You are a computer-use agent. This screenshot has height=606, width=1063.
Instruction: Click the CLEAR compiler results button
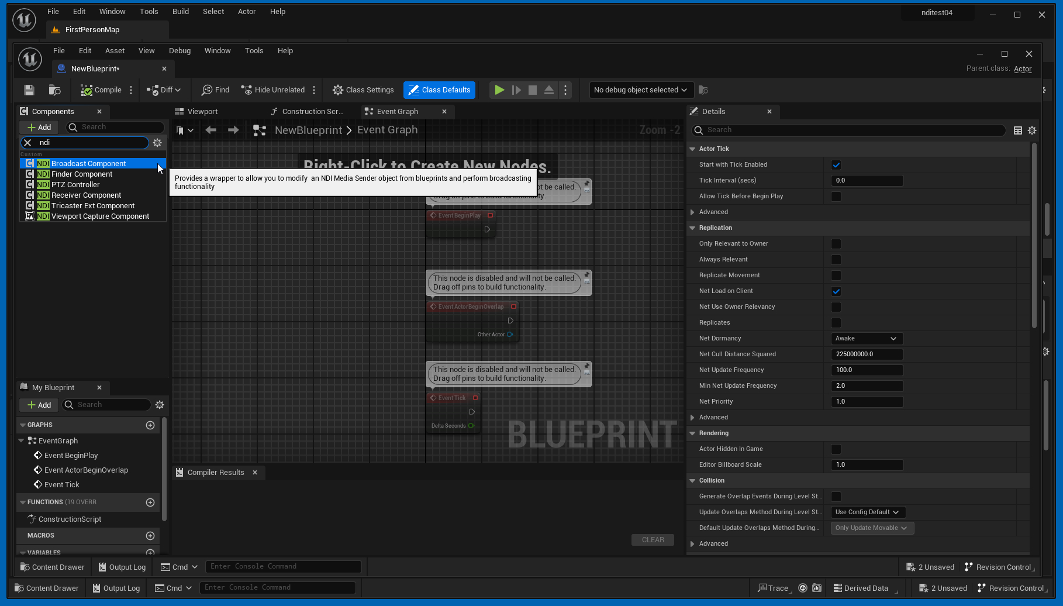point(653,540)
